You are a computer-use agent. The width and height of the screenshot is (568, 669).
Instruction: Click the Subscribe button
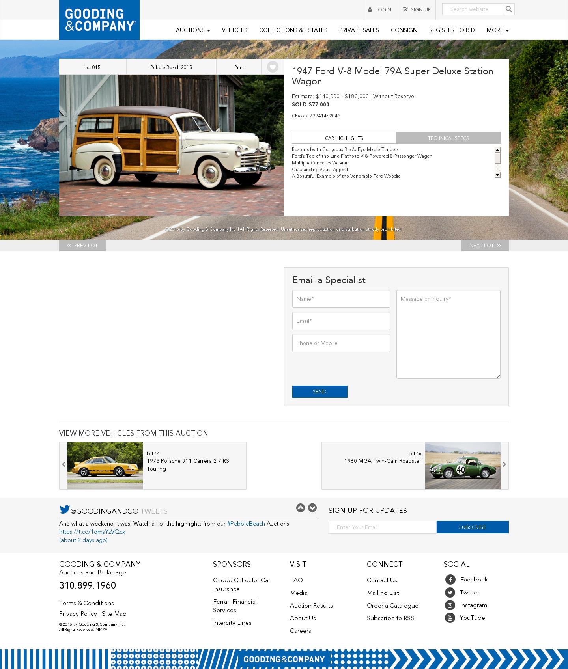pos(473,527)
